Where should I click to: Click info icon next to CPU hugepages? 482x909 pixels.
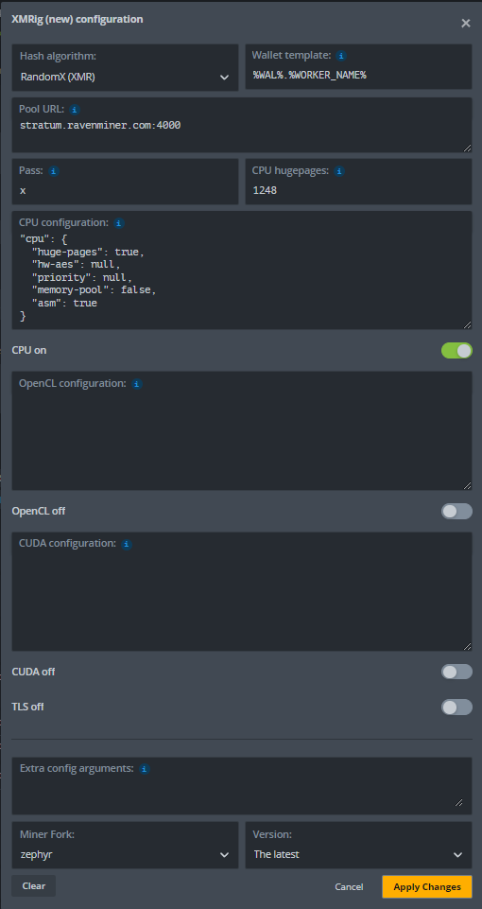339,171
